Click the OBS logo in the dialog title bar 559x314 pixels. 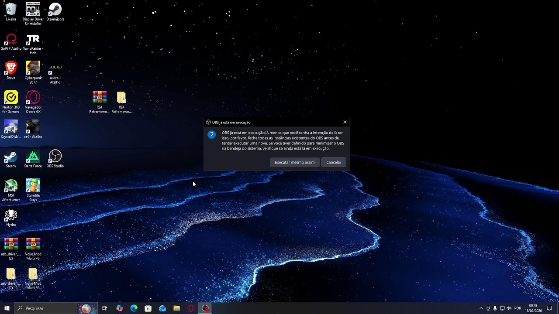208,122
